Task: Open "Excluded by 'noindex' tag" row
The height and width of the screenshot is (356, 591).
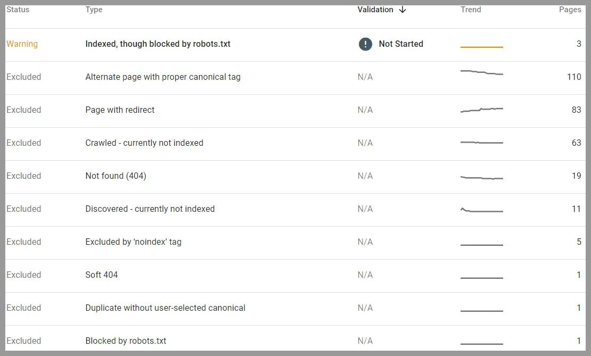Action: pyautogui.click(x=295, y=243)
